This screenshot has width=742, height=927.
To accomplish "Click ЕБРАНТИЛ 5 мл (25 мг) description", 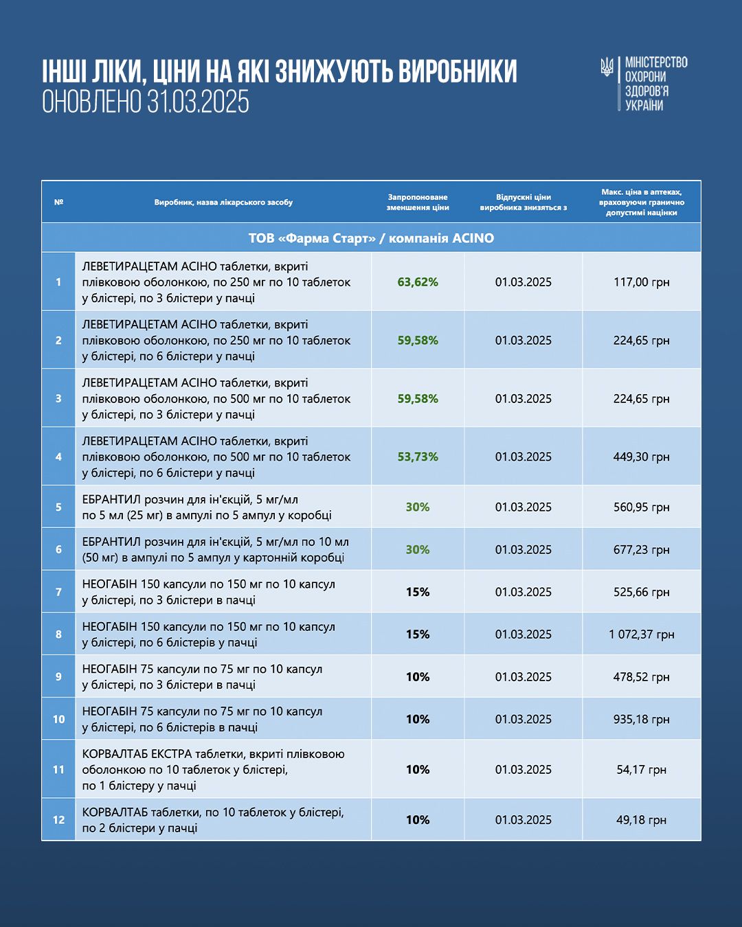I will point(207,507).
